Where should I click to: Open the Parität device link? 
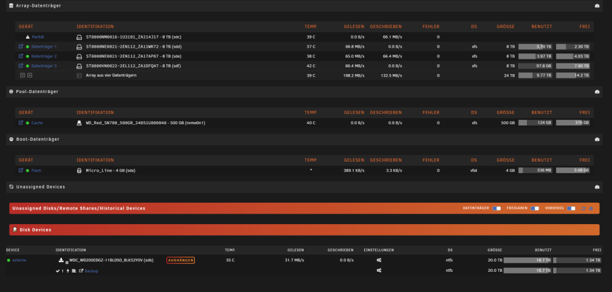tap(38, 37)
